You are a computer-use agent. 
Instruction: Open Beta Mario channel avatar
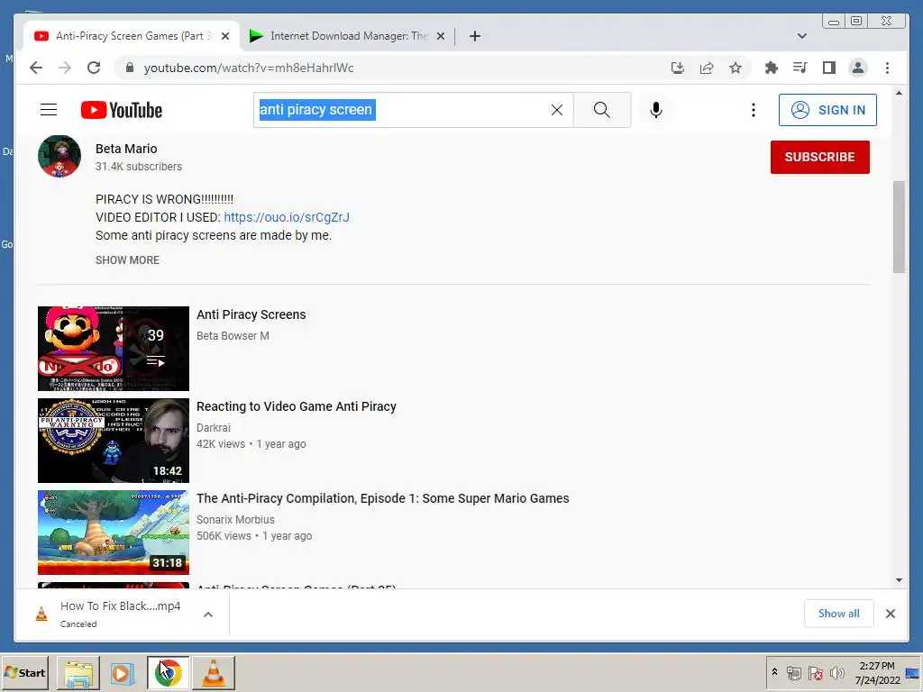point(59,156)
